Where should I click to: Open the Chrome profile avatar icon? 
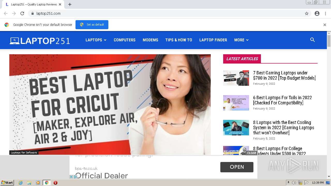(x=317, y=13)
